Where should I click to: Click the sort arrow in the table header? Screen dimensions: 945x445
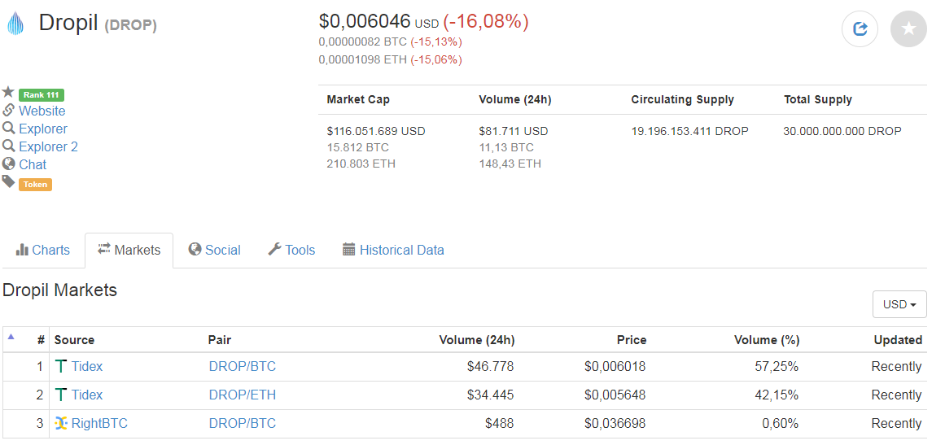11,338
